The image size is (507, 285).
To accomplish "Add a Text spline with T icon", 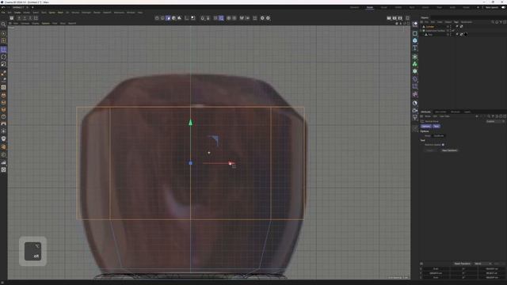I will (415, 48).
